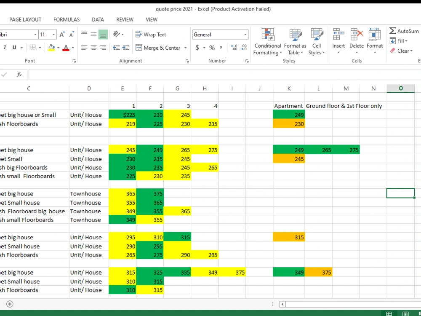The image size is (421, 316).
Task: Middle align cell contents
Action: click(93, 34)
